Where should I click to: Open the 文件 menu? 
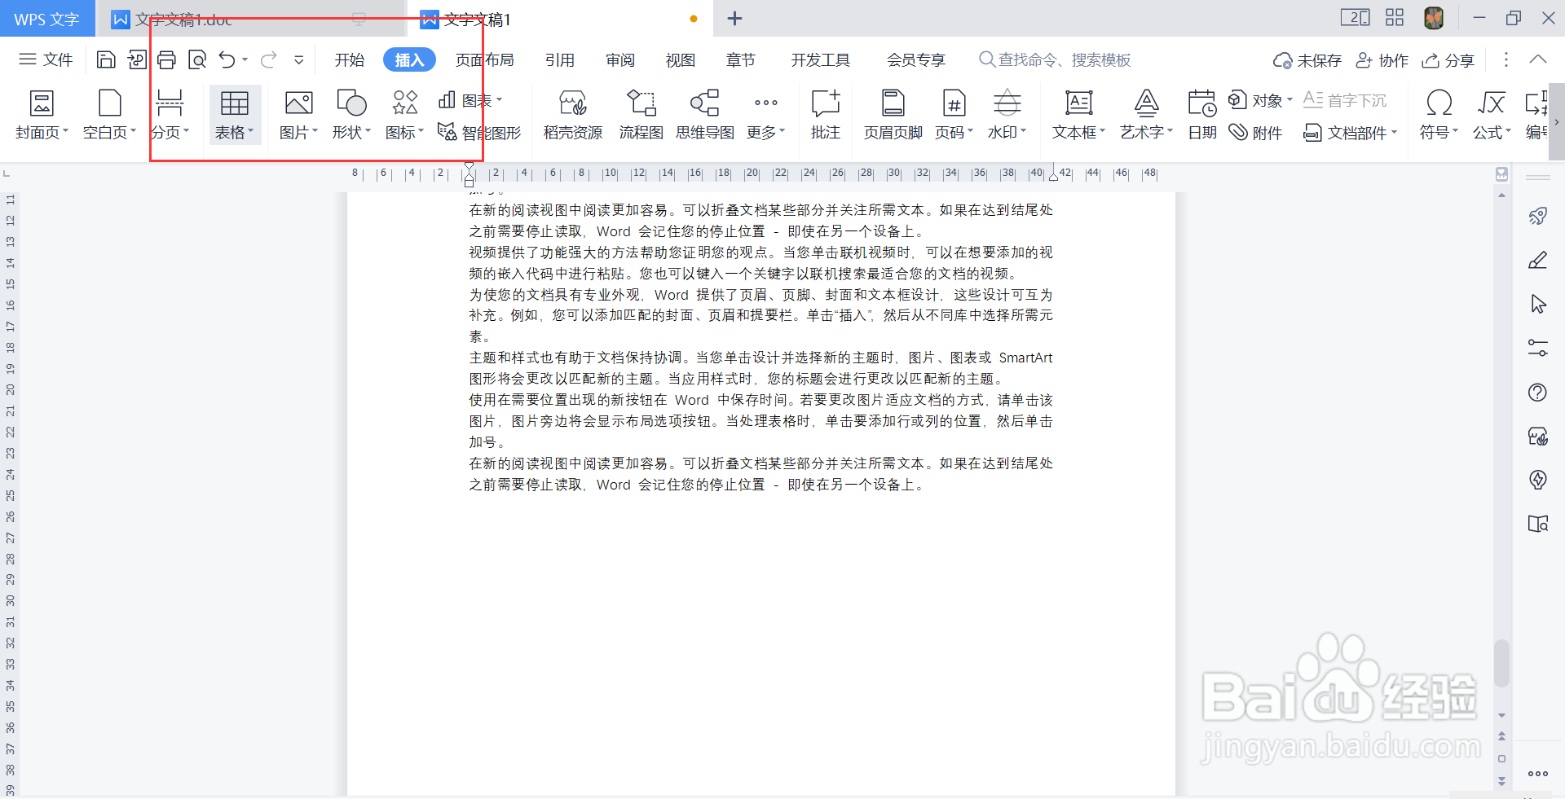[46, 59]
